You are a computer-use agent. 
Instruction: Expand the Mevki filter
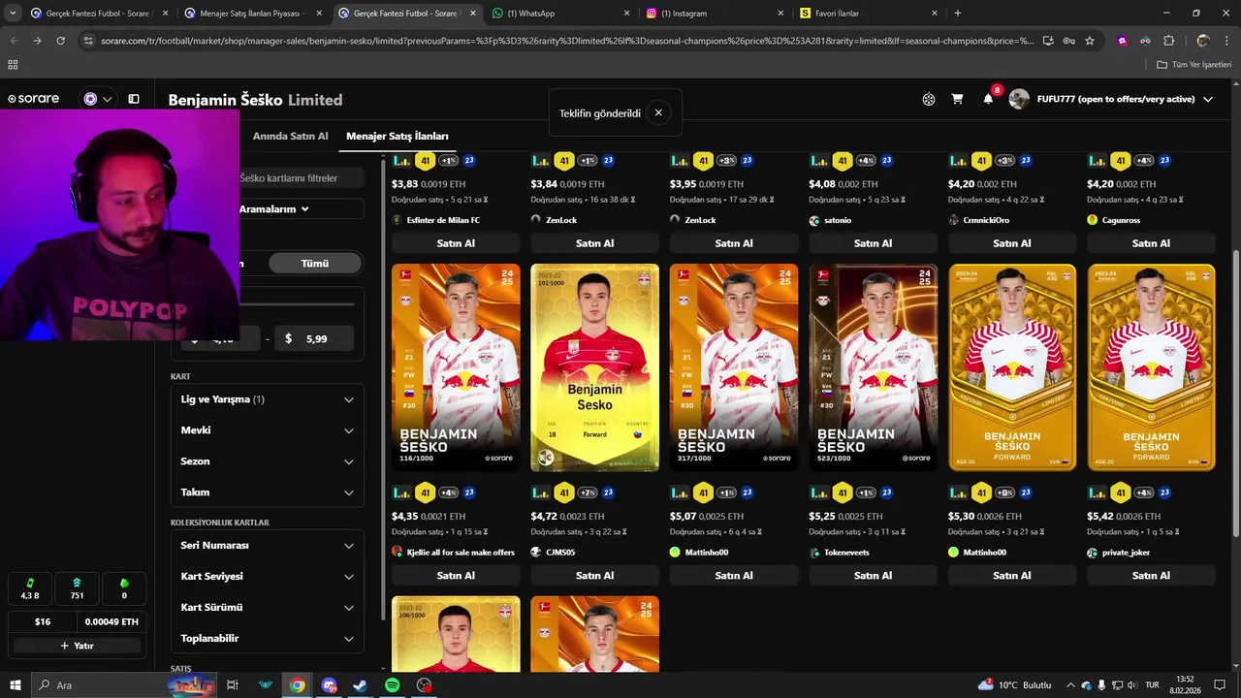pyautogui.click(x=268, y=430)
